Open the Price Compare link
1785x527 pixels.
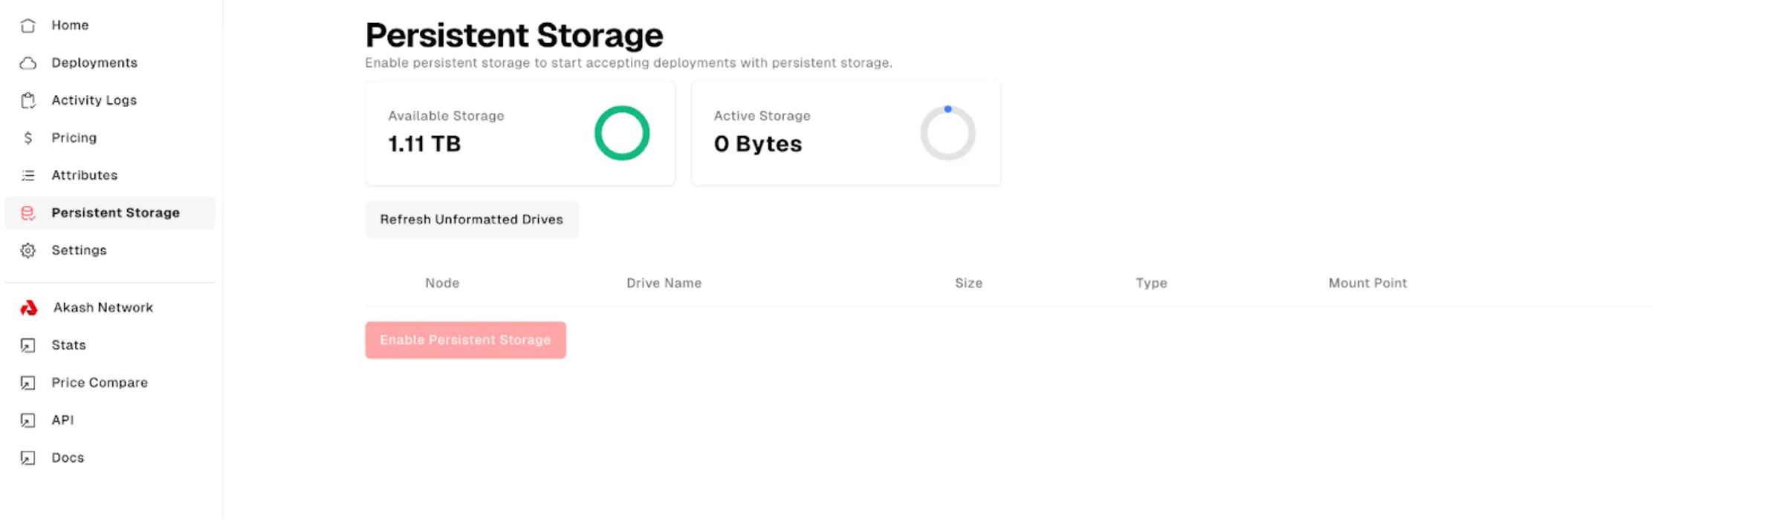[100, 383]
